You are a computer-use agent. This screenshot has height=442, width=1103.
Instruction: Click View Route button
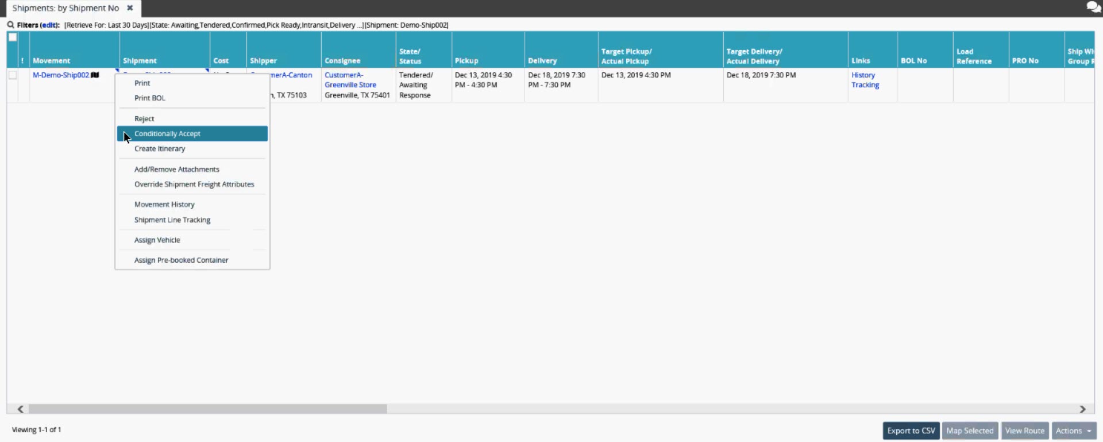[1025, 431]
